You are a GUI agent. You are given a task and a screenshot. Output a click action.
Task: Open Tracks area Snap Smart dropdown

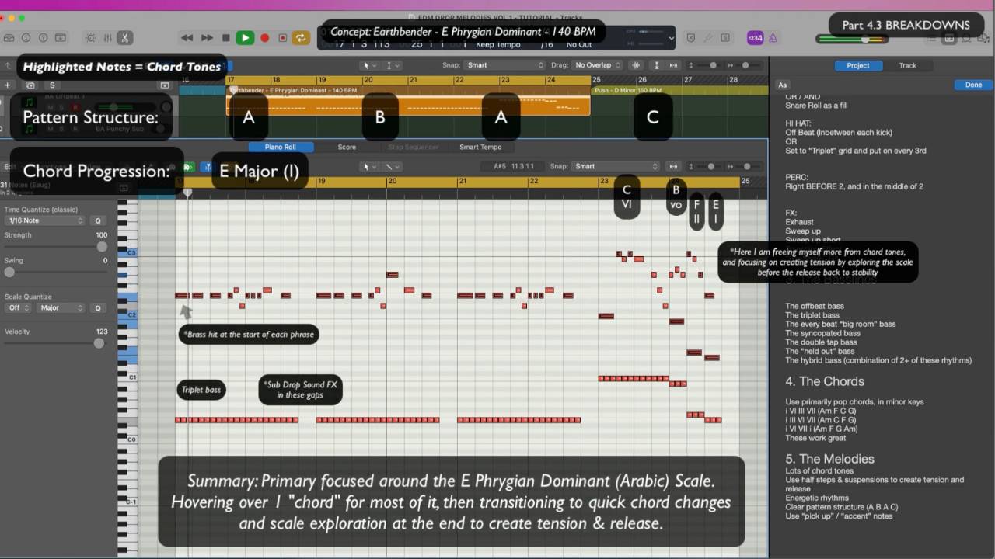click(x=505, y=65)
